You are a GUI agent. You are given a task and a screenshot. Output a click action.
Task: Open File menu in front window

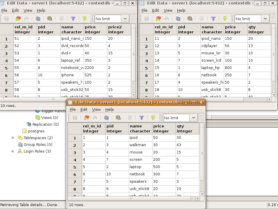pyautogui.click(x=73, y=109)
